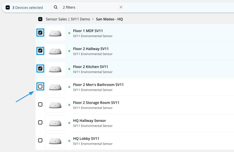Click the search magnifier icon
This screenshot has width=234, height=152.
coord(55,7)
